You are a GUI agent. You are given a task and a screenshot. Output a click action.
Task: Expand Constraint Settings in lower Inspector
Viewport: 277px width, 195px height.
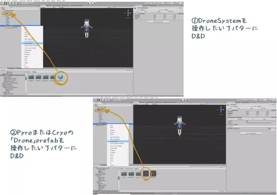pos(227,124)
